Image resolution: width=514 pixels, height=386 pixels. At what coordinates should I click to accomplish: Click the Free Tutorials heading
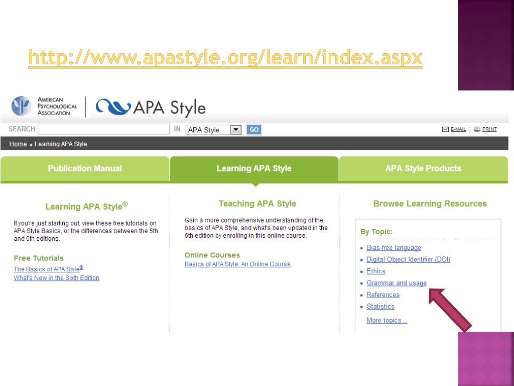pos(39,258)
